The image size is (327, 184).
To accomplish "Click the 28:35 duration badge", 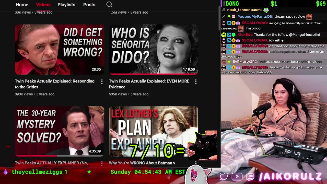I will pyautogui.click(x=96, y=69).
